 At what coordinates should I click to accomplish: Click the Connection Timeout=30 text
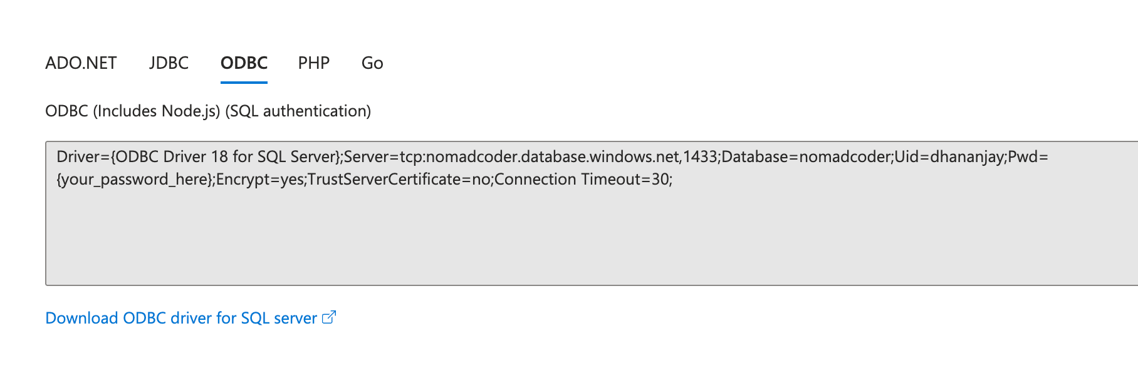pyautogui.click(x=582, y=180)
